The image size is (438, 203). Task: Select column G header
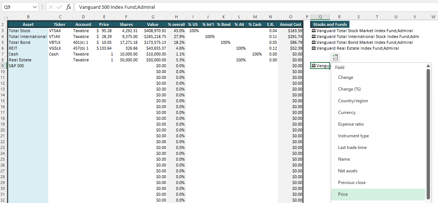tap(153, 17)
